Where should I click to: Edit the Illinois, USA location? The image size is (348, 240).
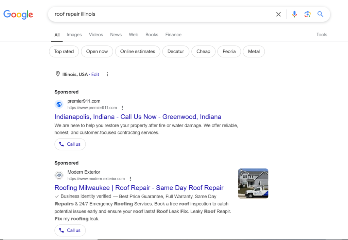pyautogui.click(x=95, y=74)
